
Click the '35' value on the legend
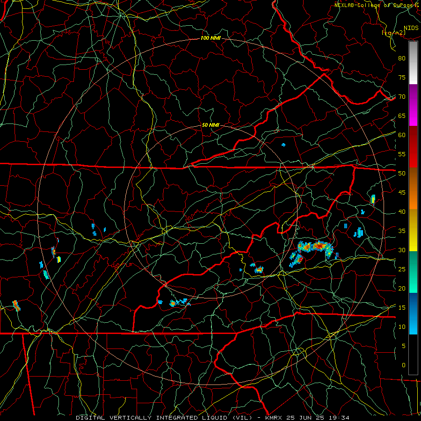tap(402, 231)
